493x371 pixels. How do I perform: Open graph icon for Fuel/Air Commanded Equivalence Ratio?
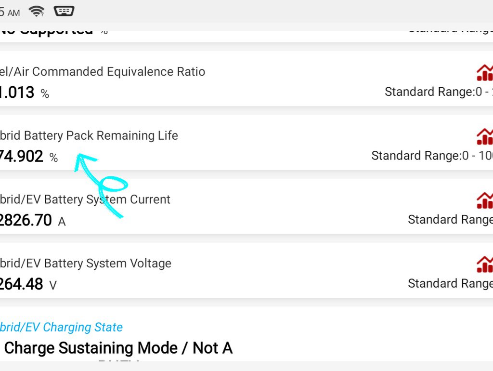click(x=485, y=73)
